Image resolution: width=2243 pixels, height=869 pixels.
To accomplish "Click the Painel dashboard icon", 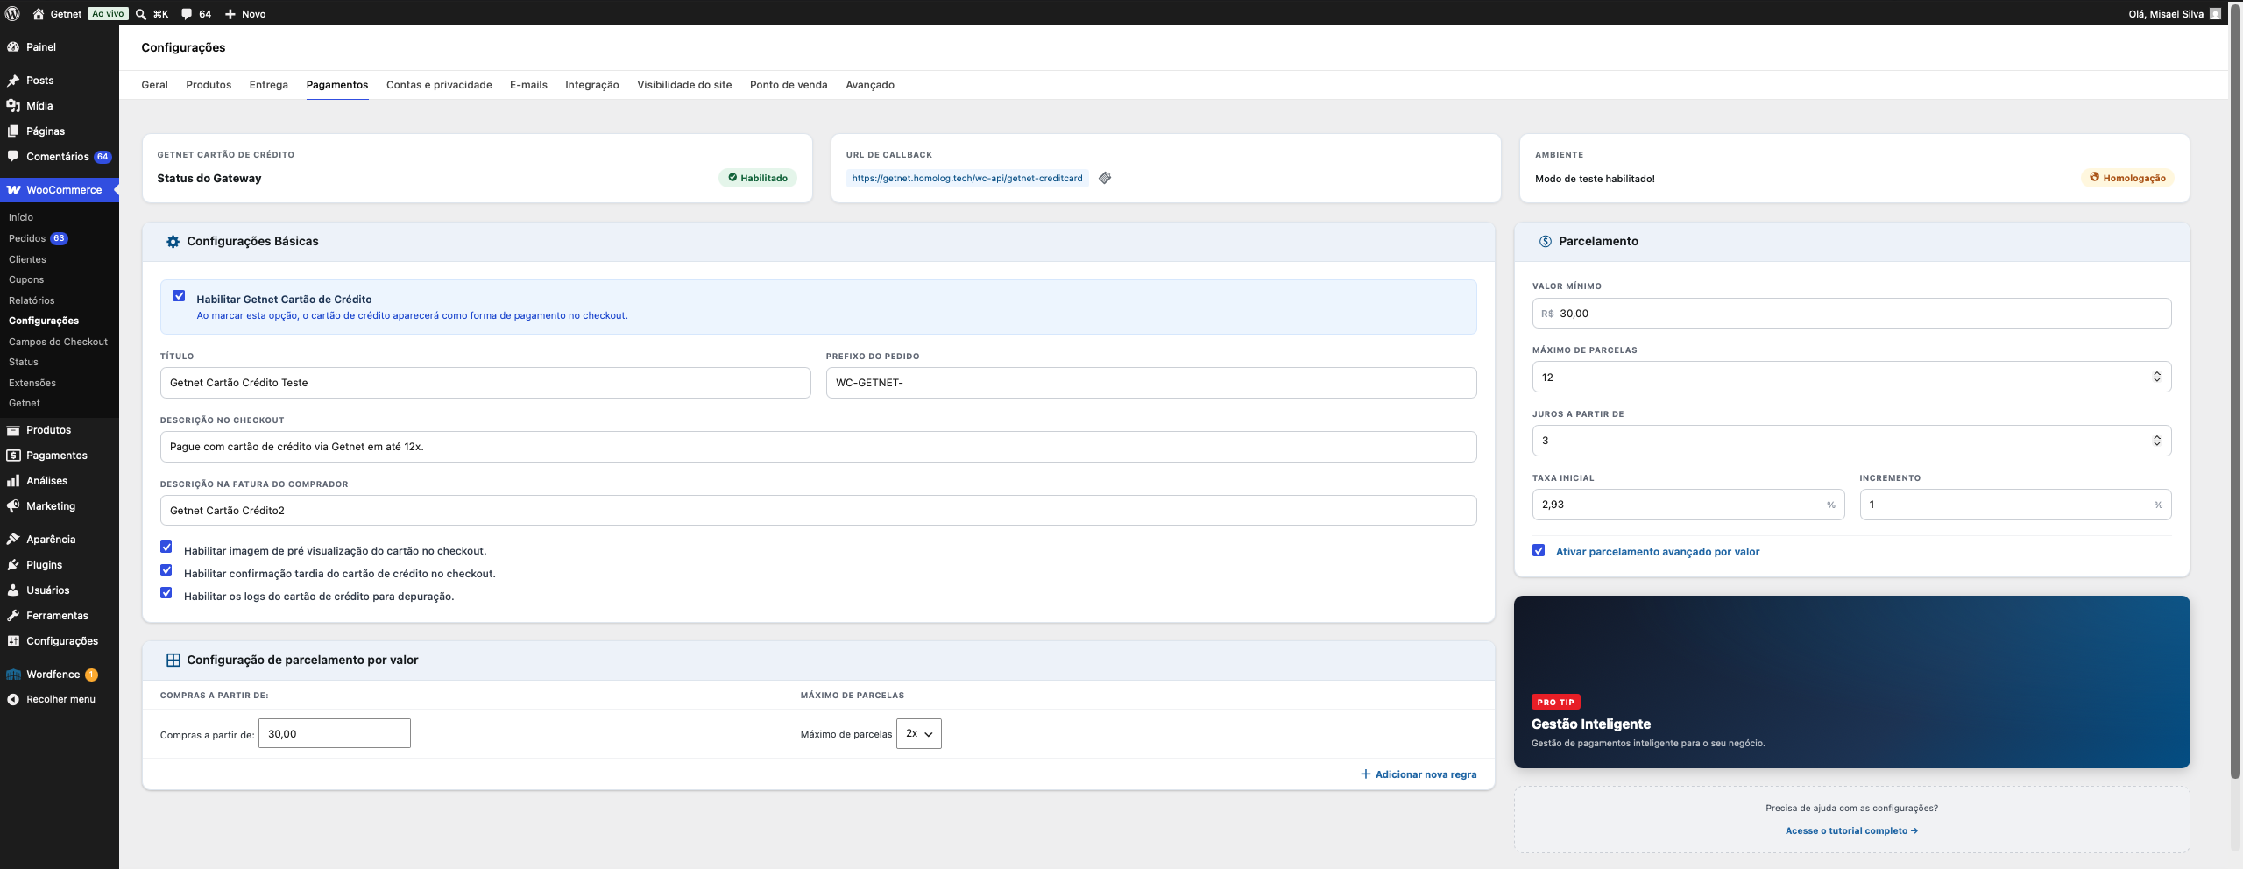I will (13, 47).
